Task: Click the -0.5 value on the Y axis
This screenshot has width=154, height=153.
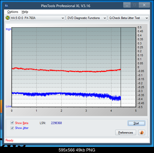Action: 140,107
